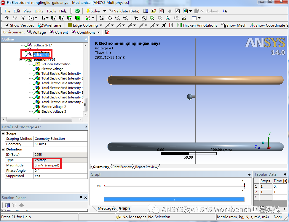Select the Face selection filter

pyautogui.click(x=70, y=18)
